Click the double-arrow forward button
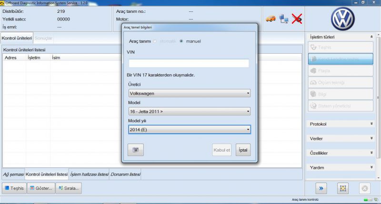The width and height of the screenshot is (381, 204). 321,188
